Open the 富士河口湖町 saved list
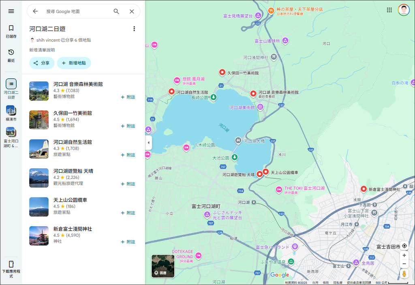Image resolution: width=415 pixels, height=285 pixels. [x=11, y=137]
